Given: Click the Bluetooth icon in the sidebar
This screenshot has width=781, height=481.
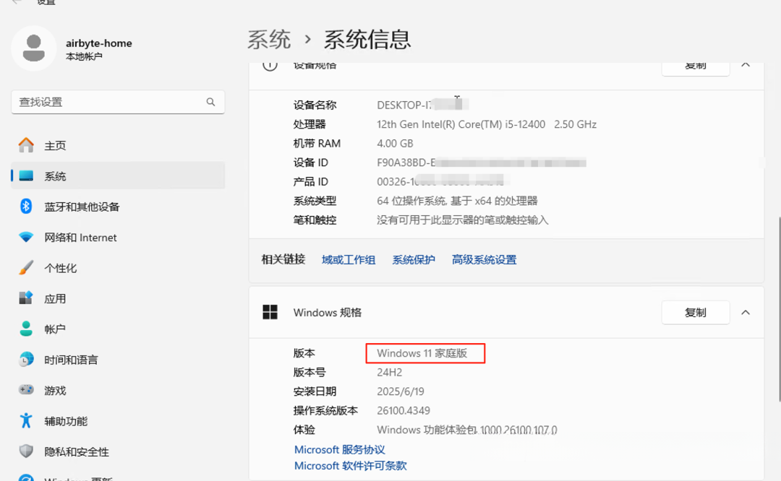Looking at the screenshot, I should pos(26,207).
